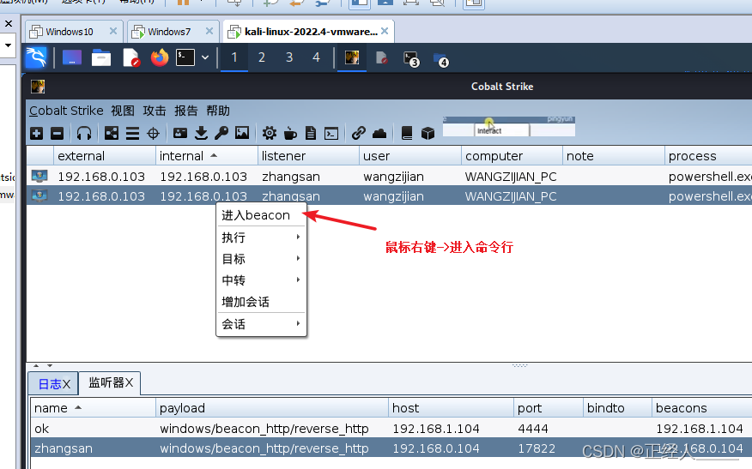Screen dimensions: 752x469
Task: Click selected session's WANGZIJIAN_PC computer cell
Action: pyautogui.click(x=511, y=196)
